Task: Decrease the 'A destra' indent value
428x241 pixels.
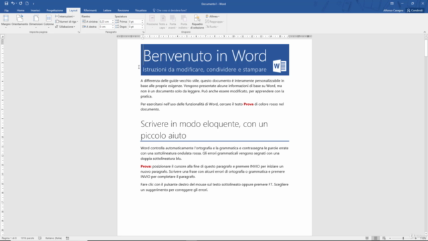Action: (x=113, y=28)
